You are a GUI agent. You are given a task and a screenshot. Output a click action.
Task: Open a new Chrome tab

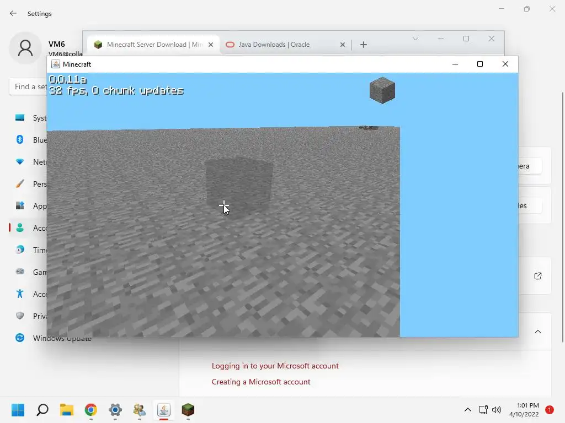(x=364, y=45)
